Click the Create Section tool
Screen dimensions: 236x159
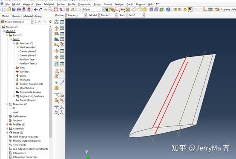pos(56,28)
